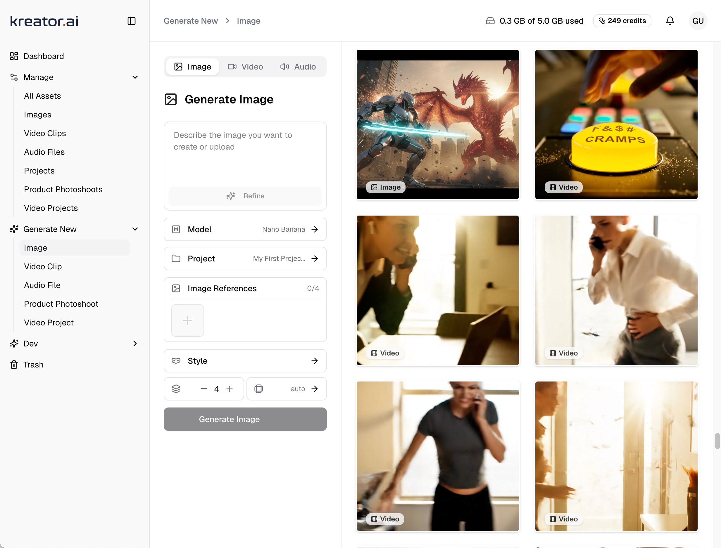
Task: Open the dragon versus robot image thumbnail
Action: (437, 124)
